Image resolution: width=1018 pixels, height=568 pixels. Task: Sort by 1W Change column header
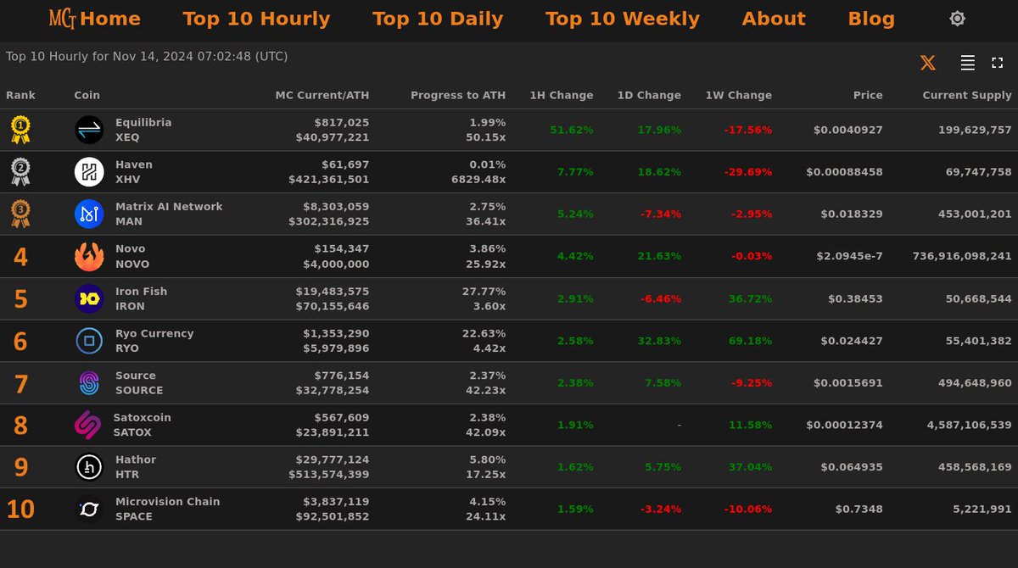coord(739,95)
